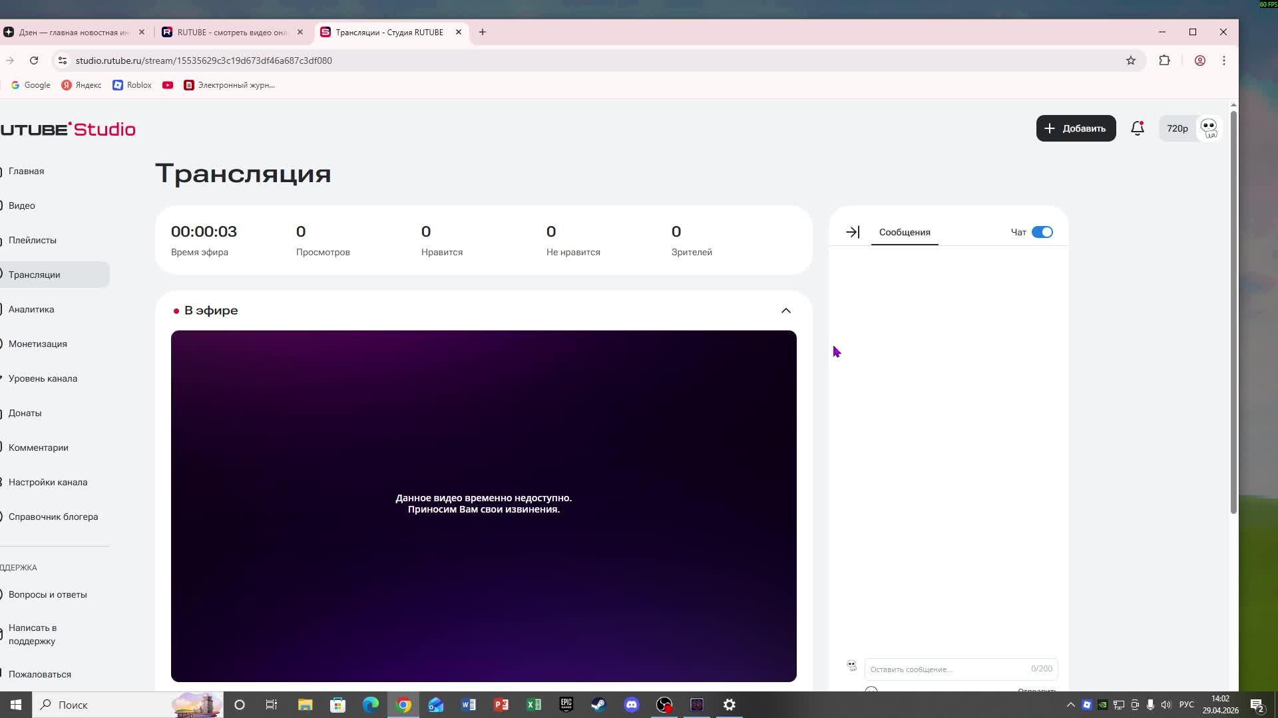Bookmark this page with the star icon

(1130, 60)
